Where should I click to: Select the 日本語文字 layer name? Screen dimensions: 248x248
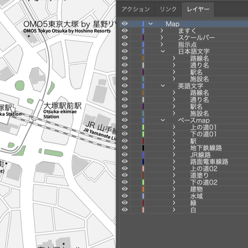194,51
